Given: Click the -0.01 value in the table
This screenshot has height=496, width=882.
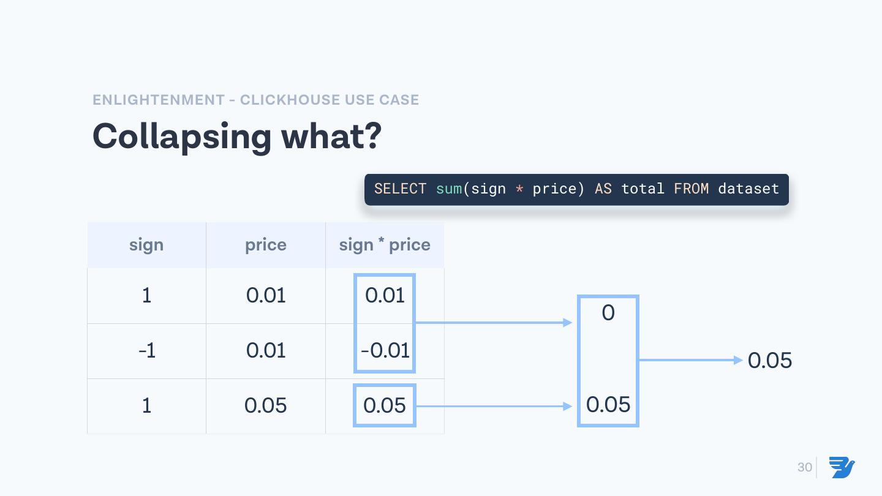Looking at the screenshot, I should tap(385, 350).
